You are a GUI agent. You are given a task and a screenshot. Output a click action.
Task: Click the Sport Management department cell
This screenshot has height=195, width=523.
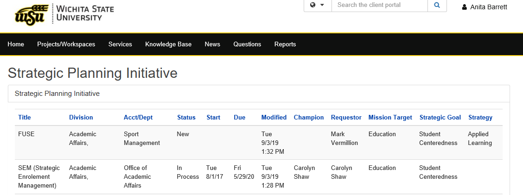pos(142,138)
